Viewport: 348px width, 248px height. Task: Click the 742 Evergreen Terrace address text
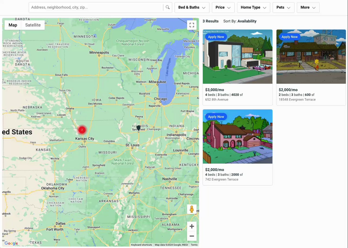[222, 179]
